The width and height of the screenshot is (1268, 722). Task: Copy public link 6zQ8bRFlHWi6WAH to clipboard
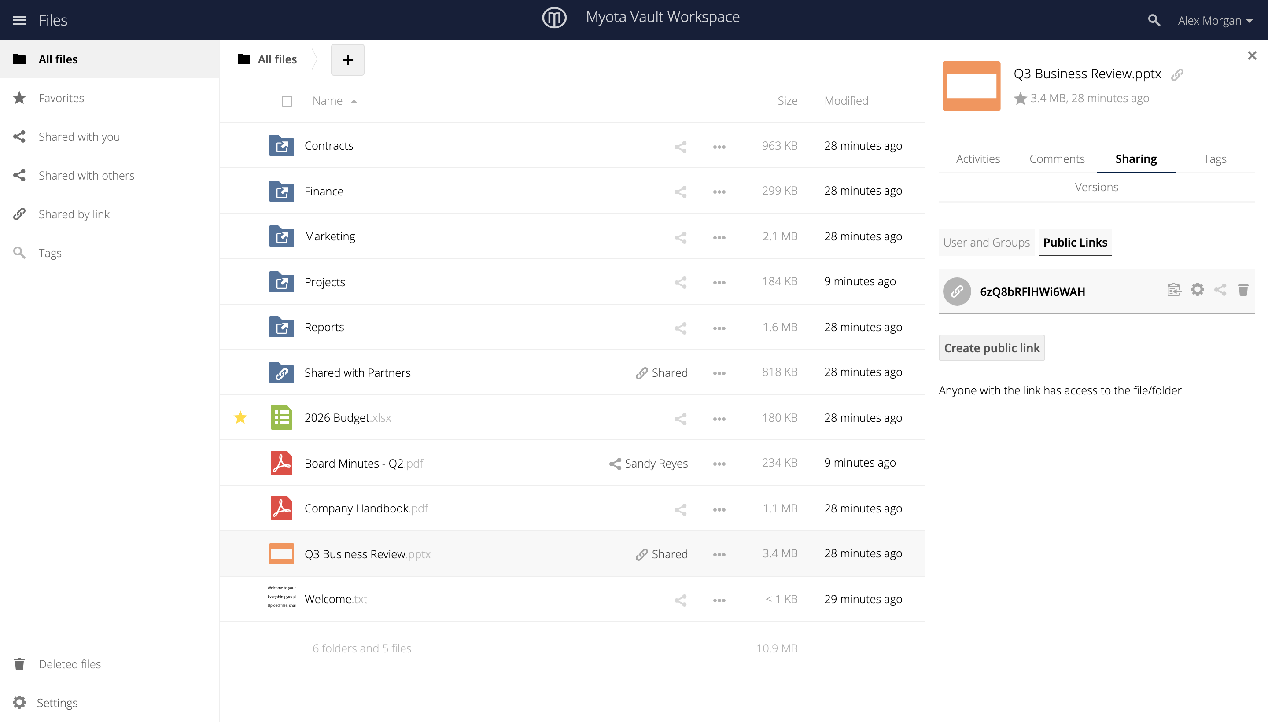click(x=1174, y=290)
